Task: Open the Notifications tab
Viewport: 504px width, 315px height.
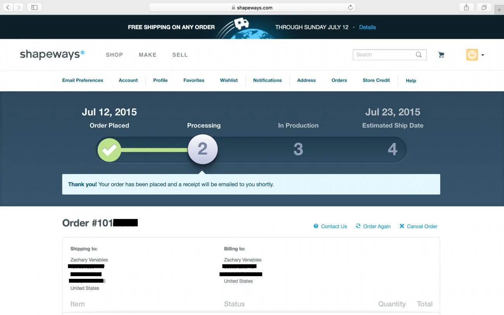Action: 268,80
